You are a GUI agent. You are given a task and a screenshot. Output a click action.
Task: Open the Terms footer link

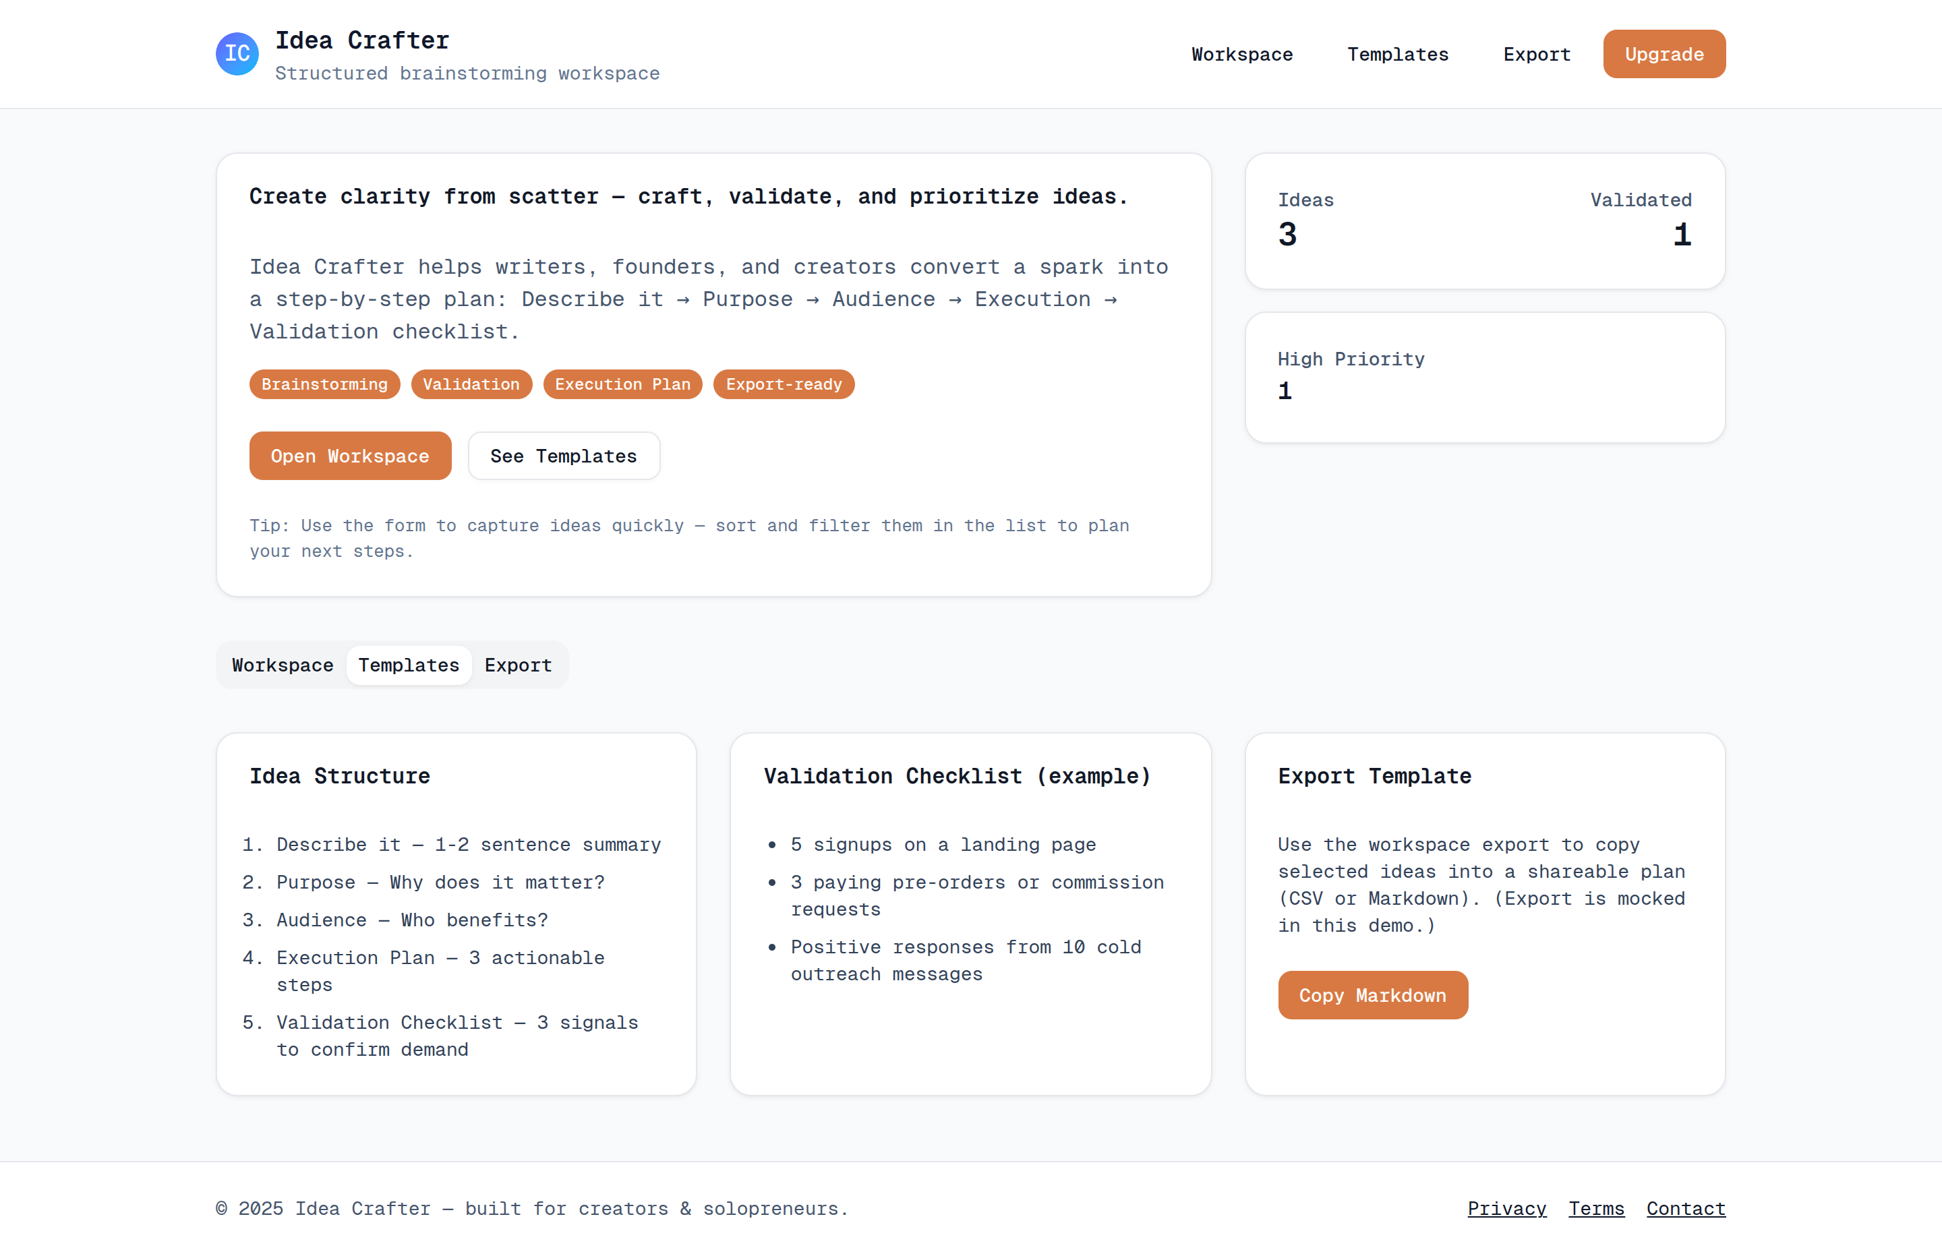click(1596, 1208)
